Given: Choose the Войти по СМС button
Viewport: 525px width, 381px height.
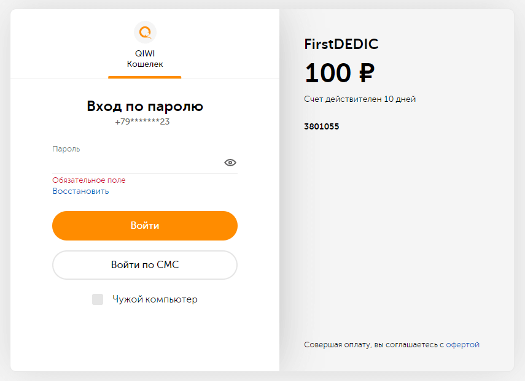Looking at the screenshot, I should 145,265.
